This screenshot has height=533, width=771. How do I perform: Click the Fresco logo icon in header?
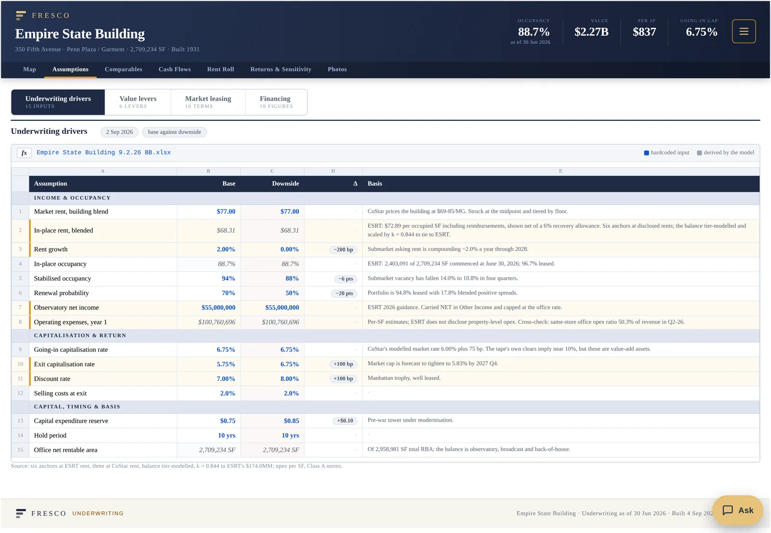[x=21, y=15]
